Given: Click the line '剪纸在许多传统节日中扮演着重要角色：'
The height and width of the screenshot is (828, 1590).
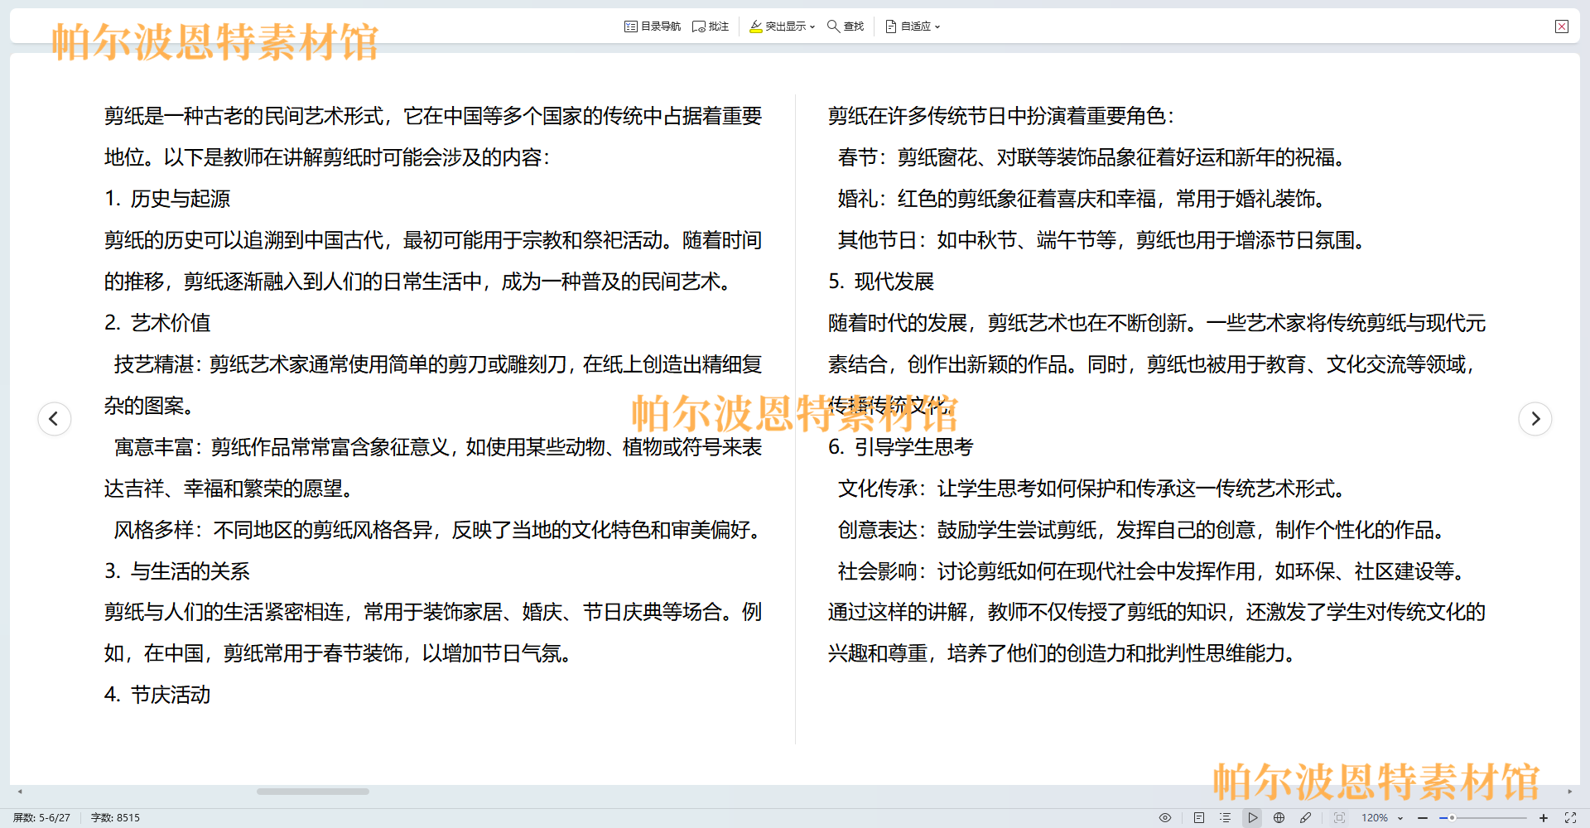Looking at the screenshot, I should (x=1001, y=116).
